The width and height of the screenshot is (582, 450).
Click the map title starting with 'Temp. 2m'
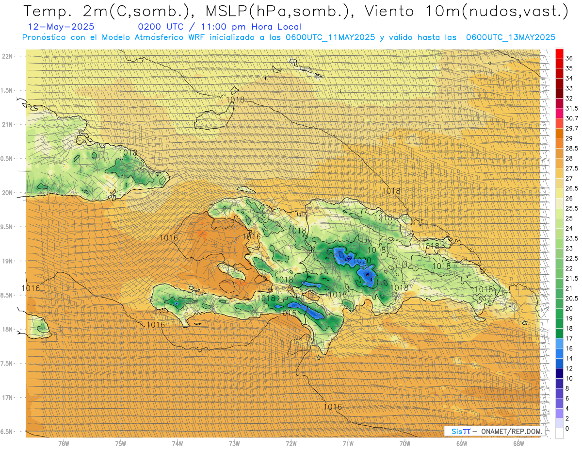click(296, 11)
